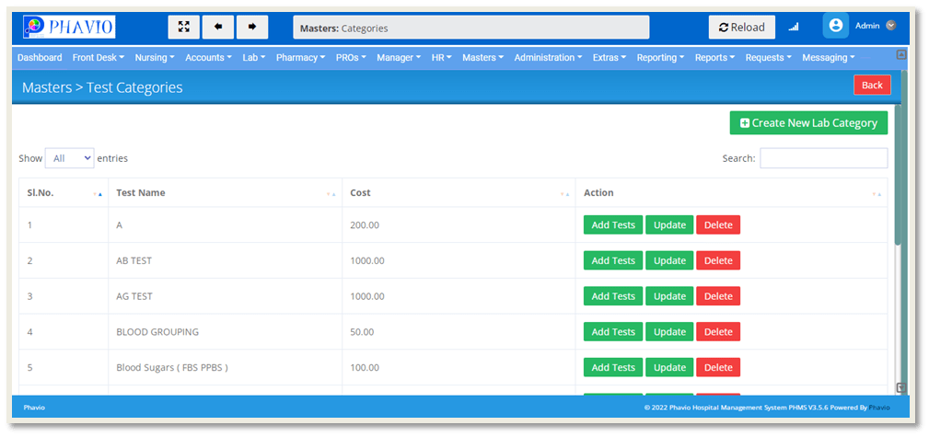Expand the Messaging menu
The height and width of the screenshot is (437, 929).
829,57
